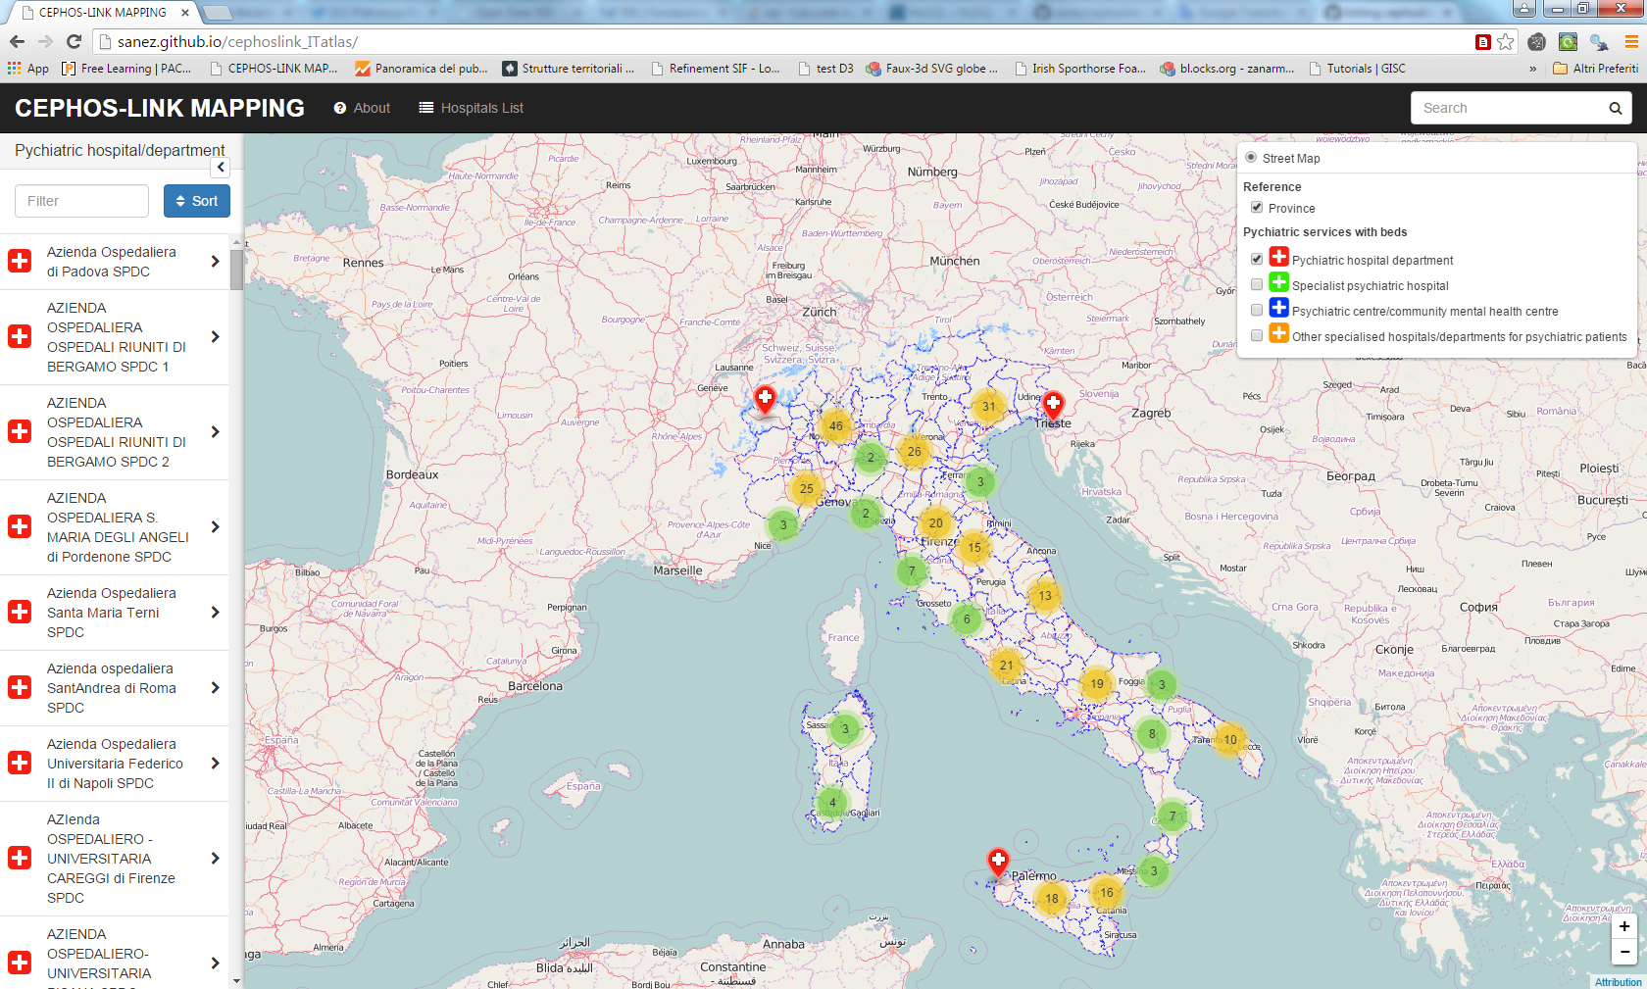Screen dimensions: 1647x989
Task: Zoom in the map with plus button
Action: click(1624, 926)
